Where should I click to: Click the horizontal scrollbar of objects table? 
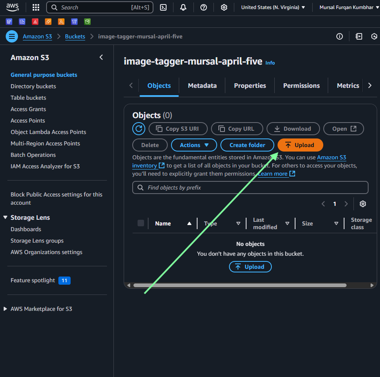[x=240, y=286]
